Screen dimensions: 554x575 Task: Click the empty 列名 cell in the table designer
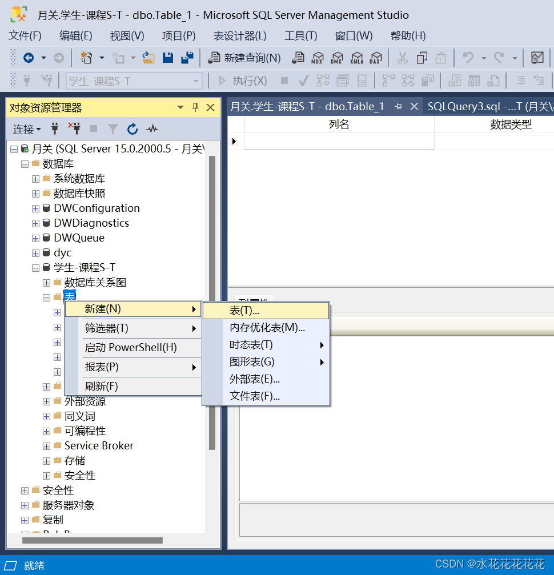[339, 142]
